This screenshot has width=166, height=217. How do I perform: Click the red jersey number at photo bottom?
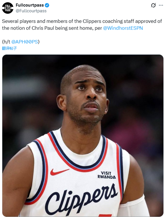coord(105,215)
